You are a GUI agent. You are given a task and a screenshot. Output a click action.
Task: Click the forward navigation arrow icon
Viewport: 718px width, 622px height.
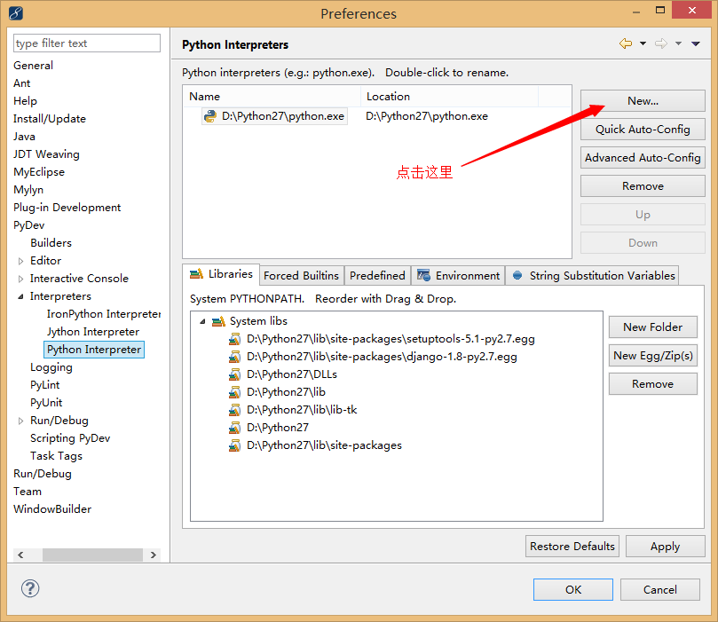(661, 43)
